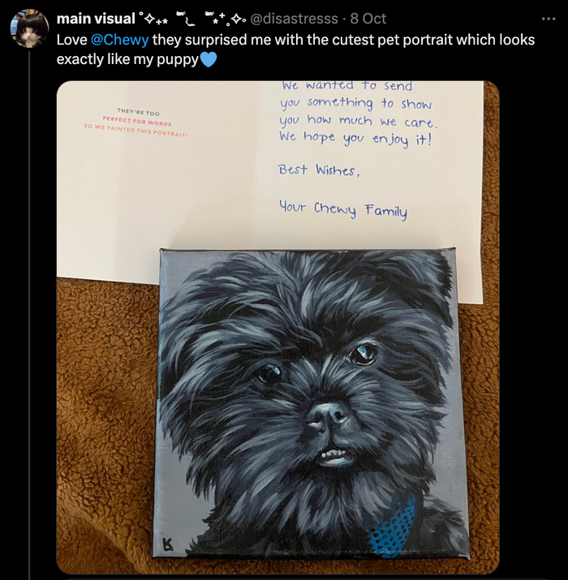Click the cat profile avatar

point(29,28)
